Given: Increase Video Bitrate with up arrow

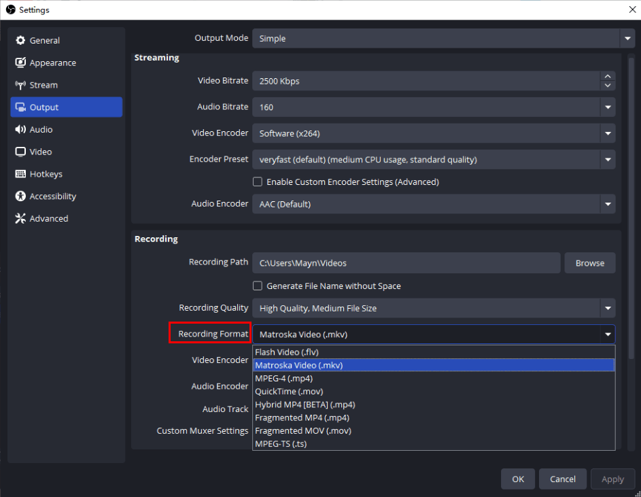Looking at the screenshot, I should (x=607, y=77).
